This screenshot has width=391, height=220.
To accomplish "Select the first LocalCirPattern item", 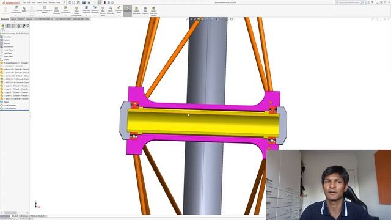I will 10,105.
